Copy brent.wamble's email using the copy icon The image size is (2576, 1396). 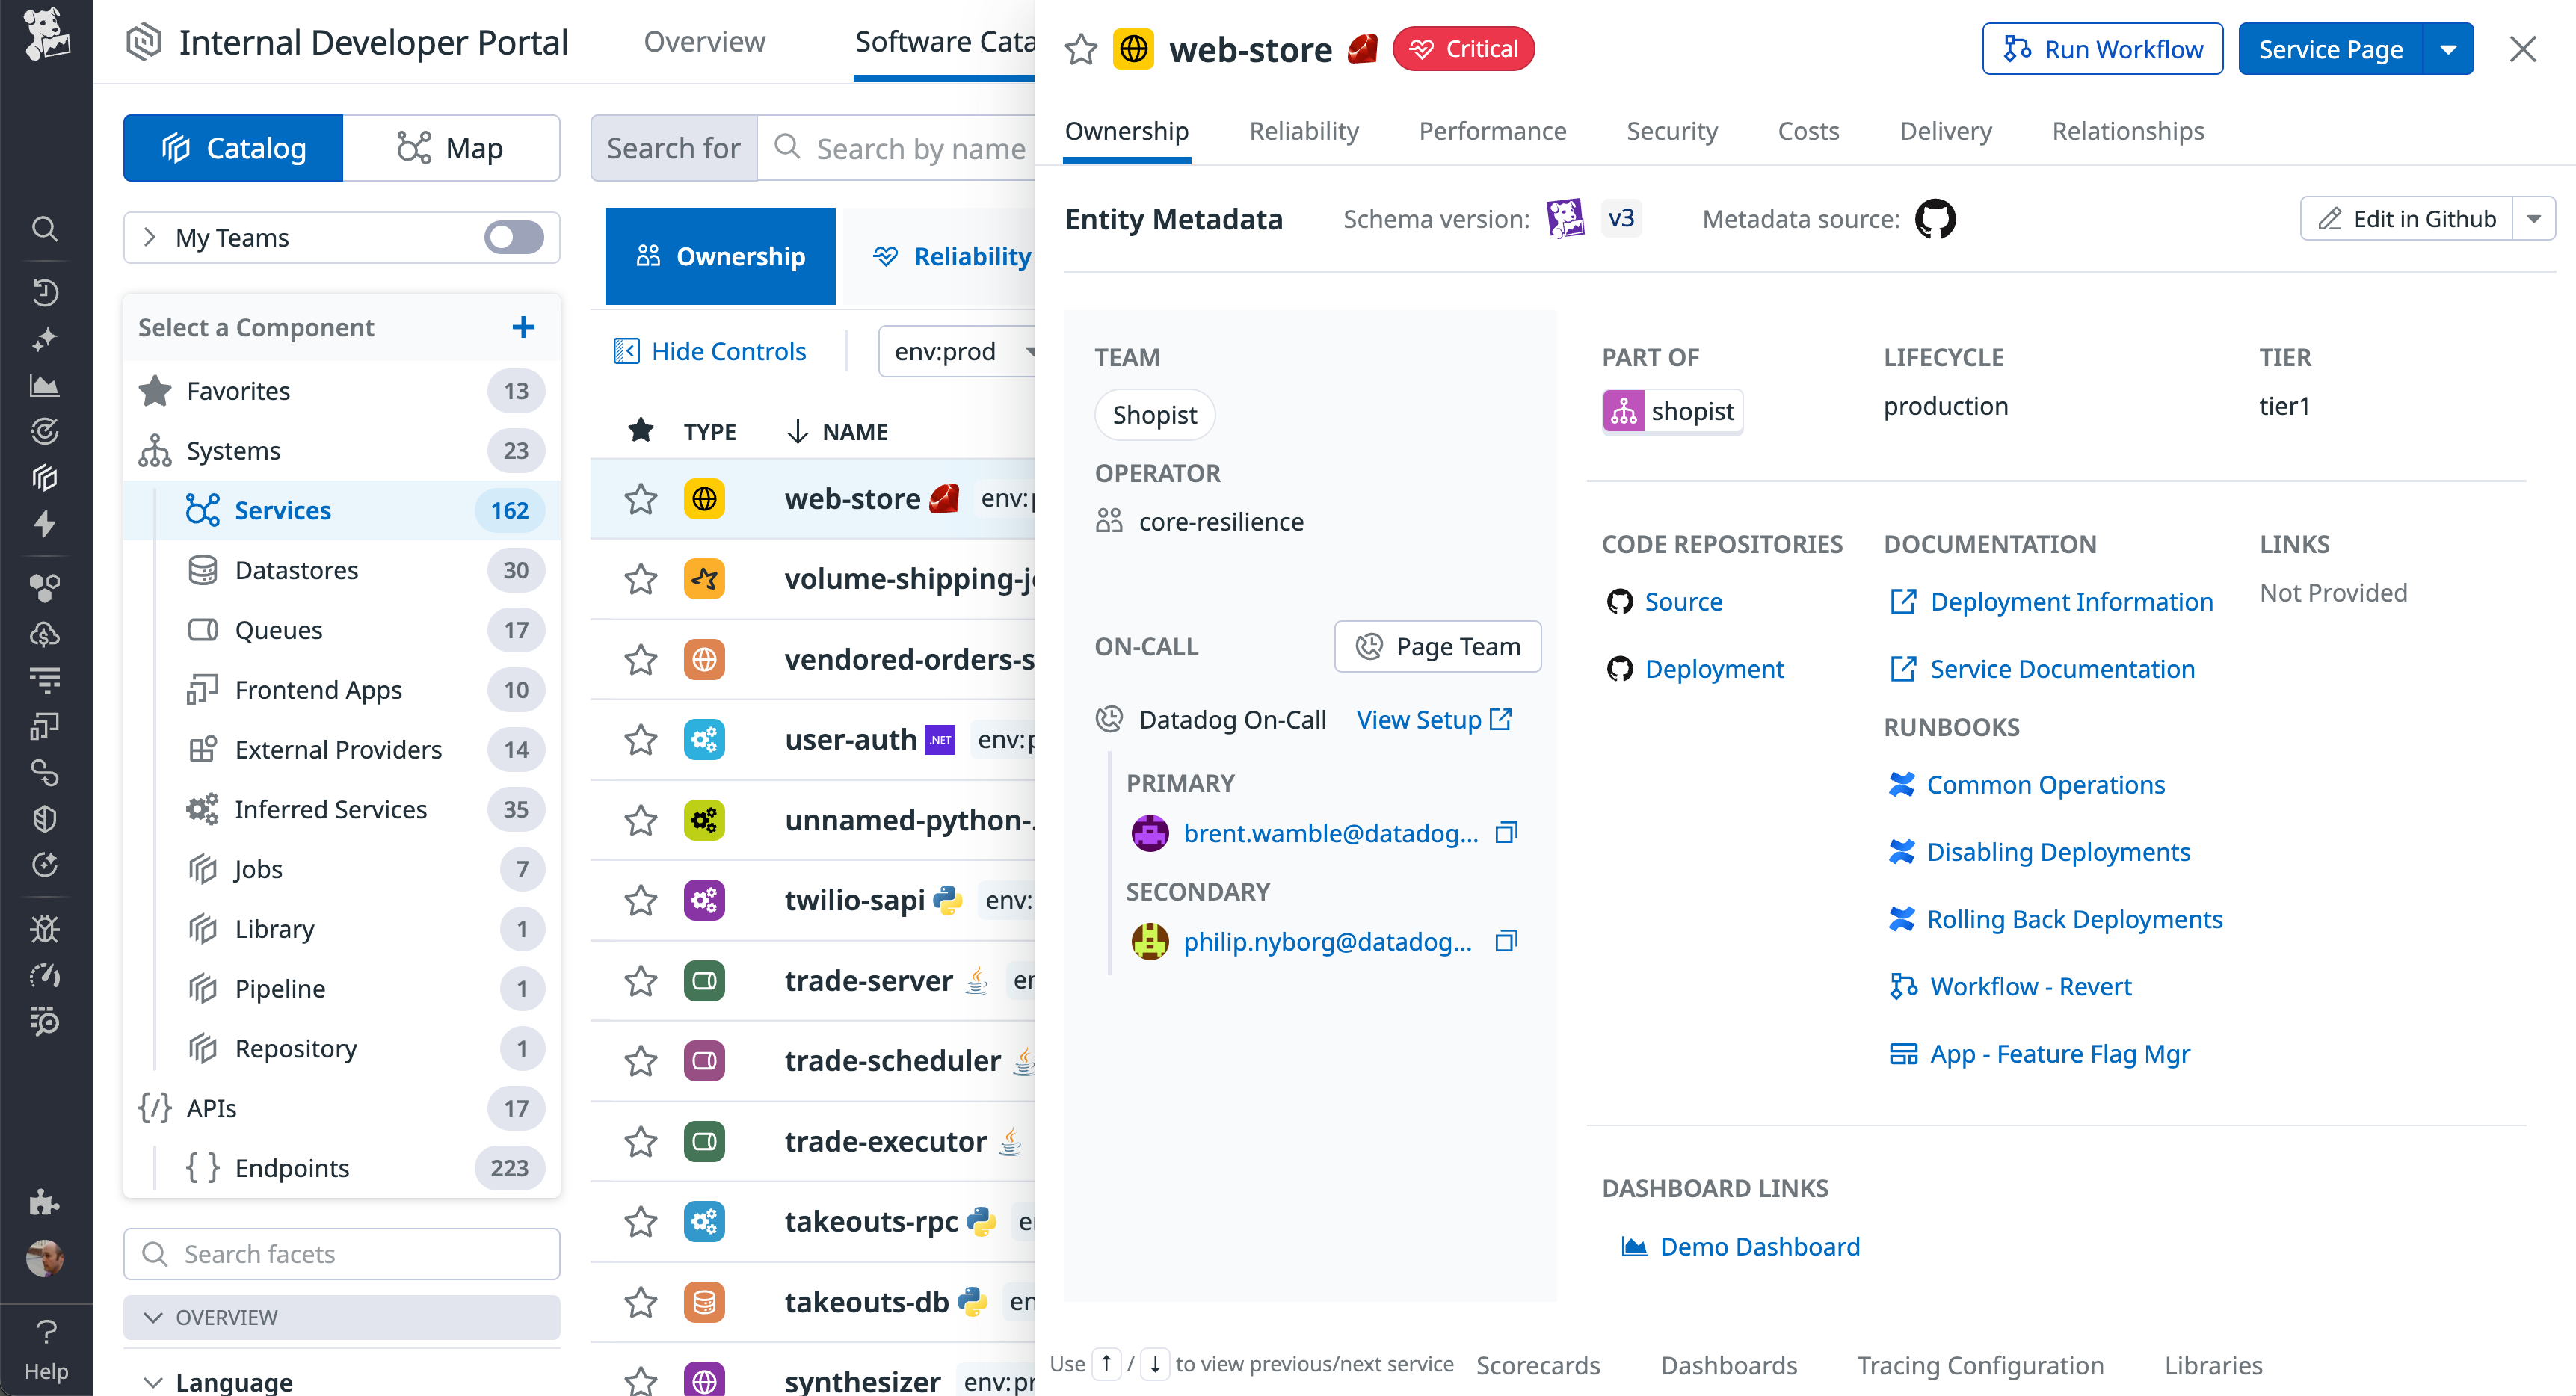pos(1506,832)
